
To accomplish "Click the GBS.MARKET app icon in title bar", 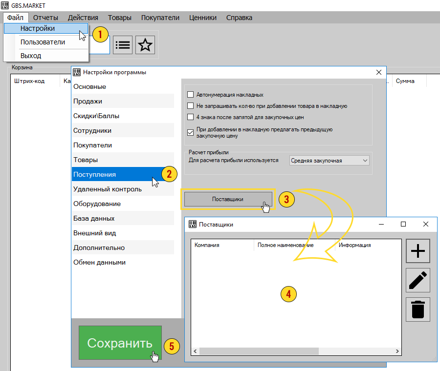I will (5, 5).
